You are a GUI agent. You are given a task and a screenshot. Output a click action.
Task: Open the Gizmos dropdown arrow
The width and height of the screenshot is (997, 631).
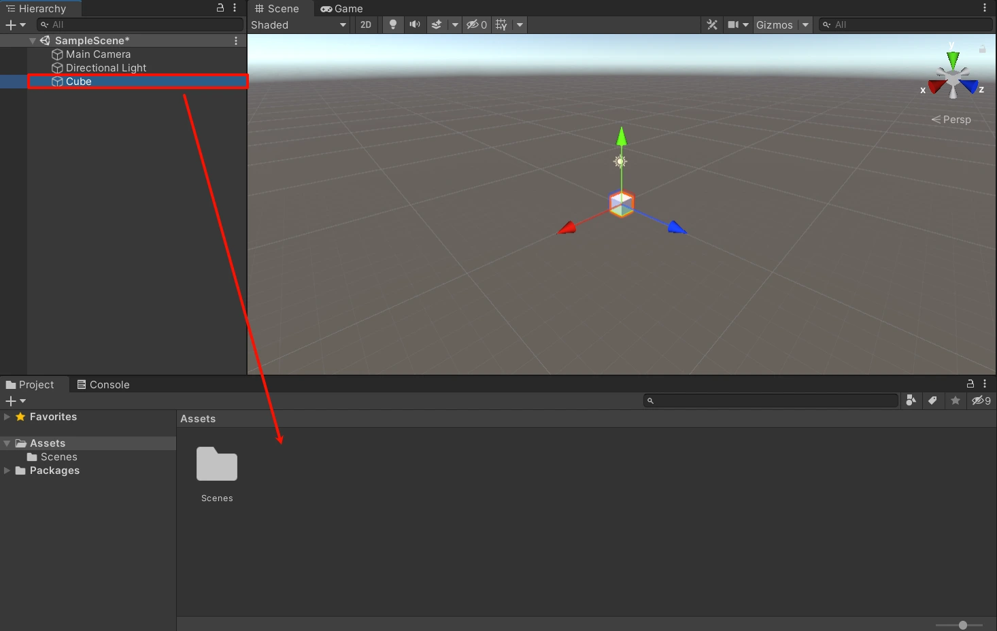click(805, 24)
